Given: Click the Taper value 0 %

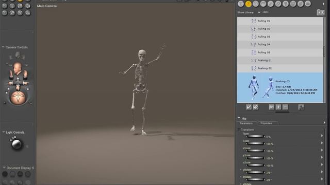Looking at the screenshot, I should [268, 137].
